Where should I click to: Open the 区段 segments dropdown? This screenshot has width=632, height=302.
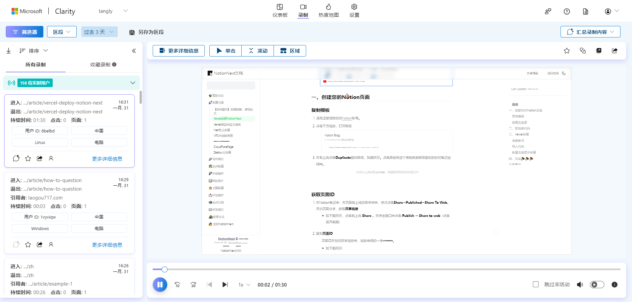coord(62,32)
